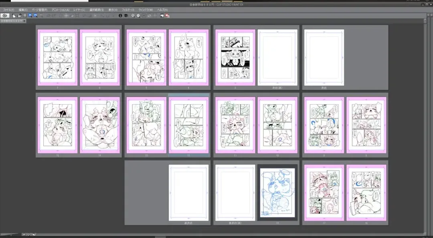Click the Open file folder icon
This screenshot has width=433, height=238.
(x=19, y=16)
